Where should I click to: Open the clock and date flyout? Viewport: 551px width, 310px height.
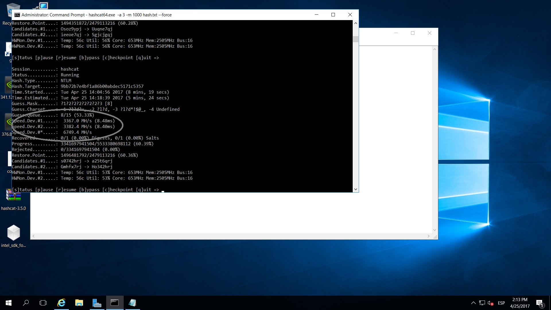520,303
